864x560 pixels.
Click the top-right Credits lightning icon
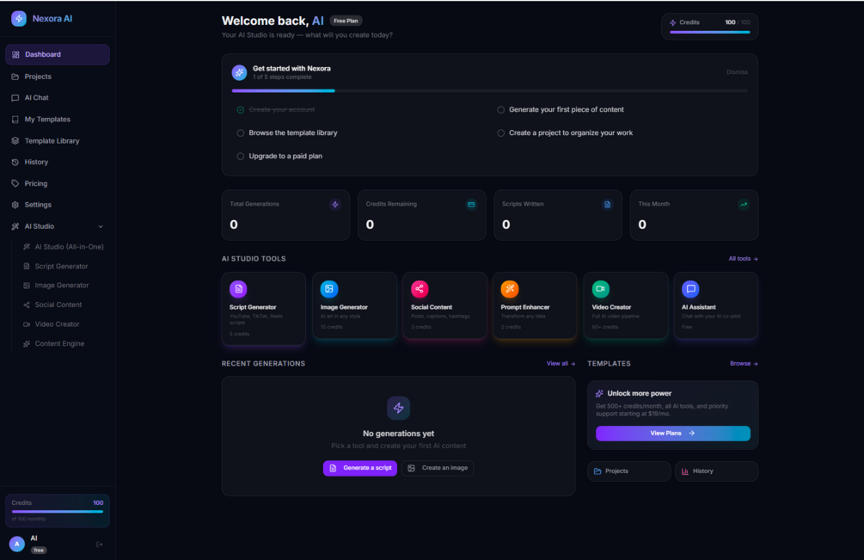tap(673, 22)
